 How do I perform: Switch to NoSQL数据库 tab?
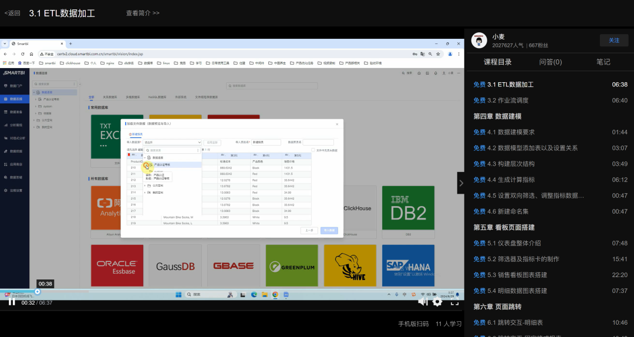click(x=157, y=97)
